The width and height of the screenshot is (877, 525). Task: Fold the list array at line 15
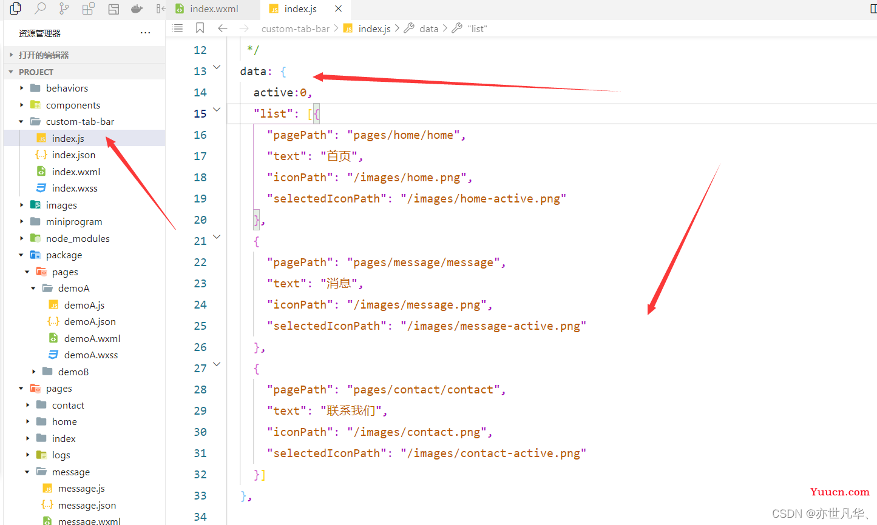[217, 110]
